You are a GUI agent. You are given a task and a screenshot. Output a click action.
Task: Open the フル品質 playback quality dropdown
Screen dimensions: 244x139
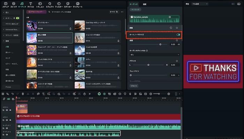200,4
